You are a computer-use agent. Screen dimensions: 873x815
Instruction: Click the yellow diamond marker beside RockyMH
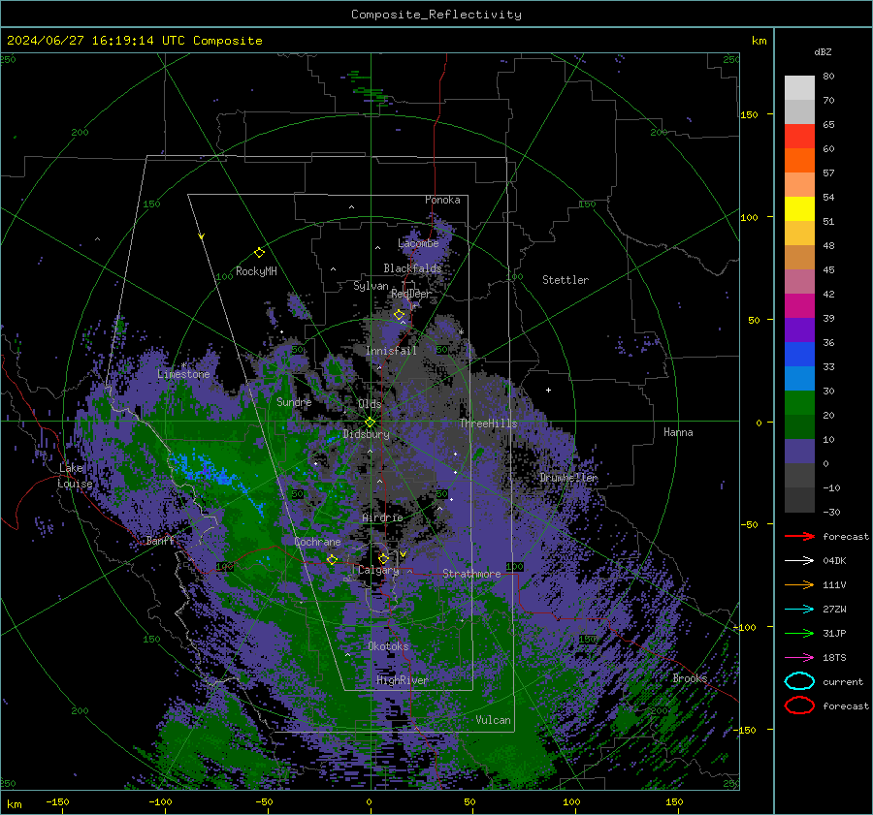[259, 253]
